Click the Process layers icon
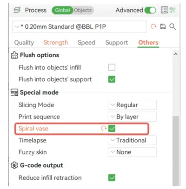This screenshot has height=189, width=186. click(17, 10)
